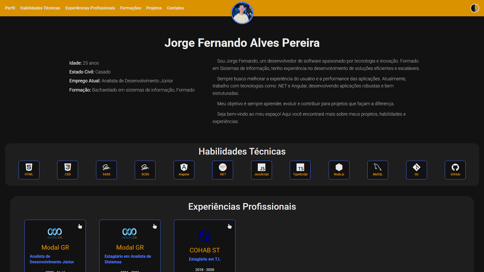Viewport: 484px width, 272px height.
Task: Click hand pointer icon on Estagiário Analista card
Action: pos(155,226)
